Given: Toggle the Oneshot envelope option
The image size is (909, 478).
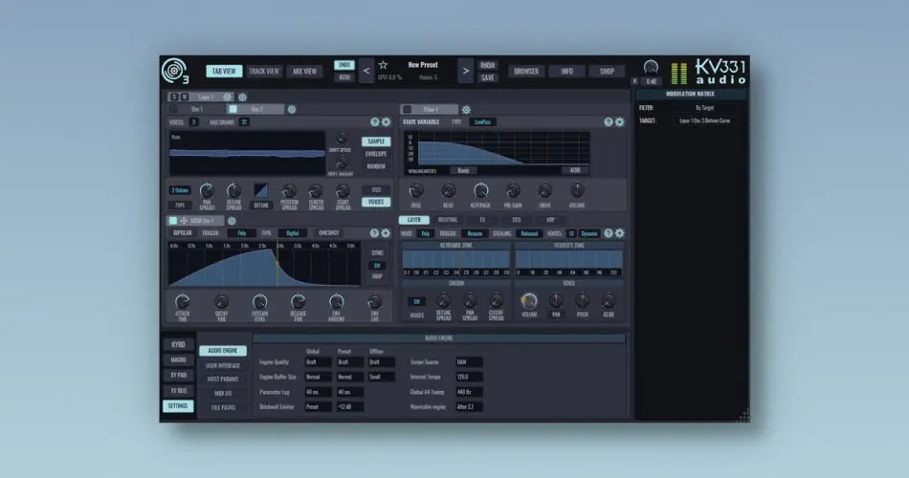Looking at the screenshot, I should click(329, 233).
